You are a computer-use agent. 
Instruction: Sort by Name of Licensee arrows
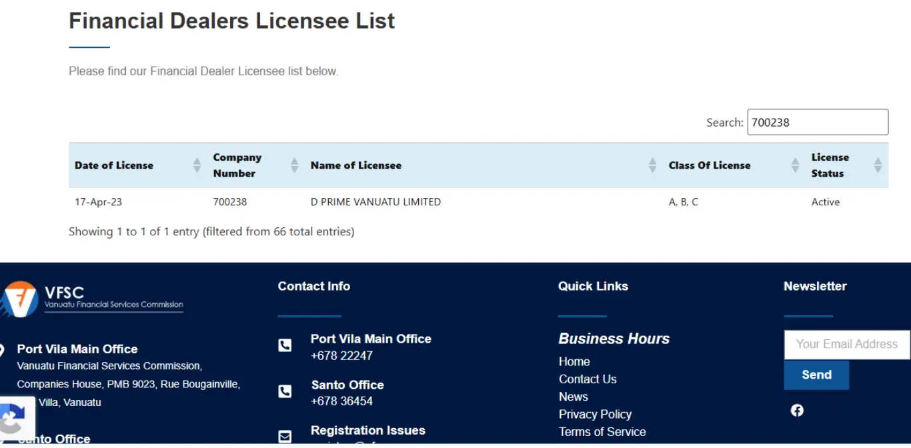coord(652,165)
